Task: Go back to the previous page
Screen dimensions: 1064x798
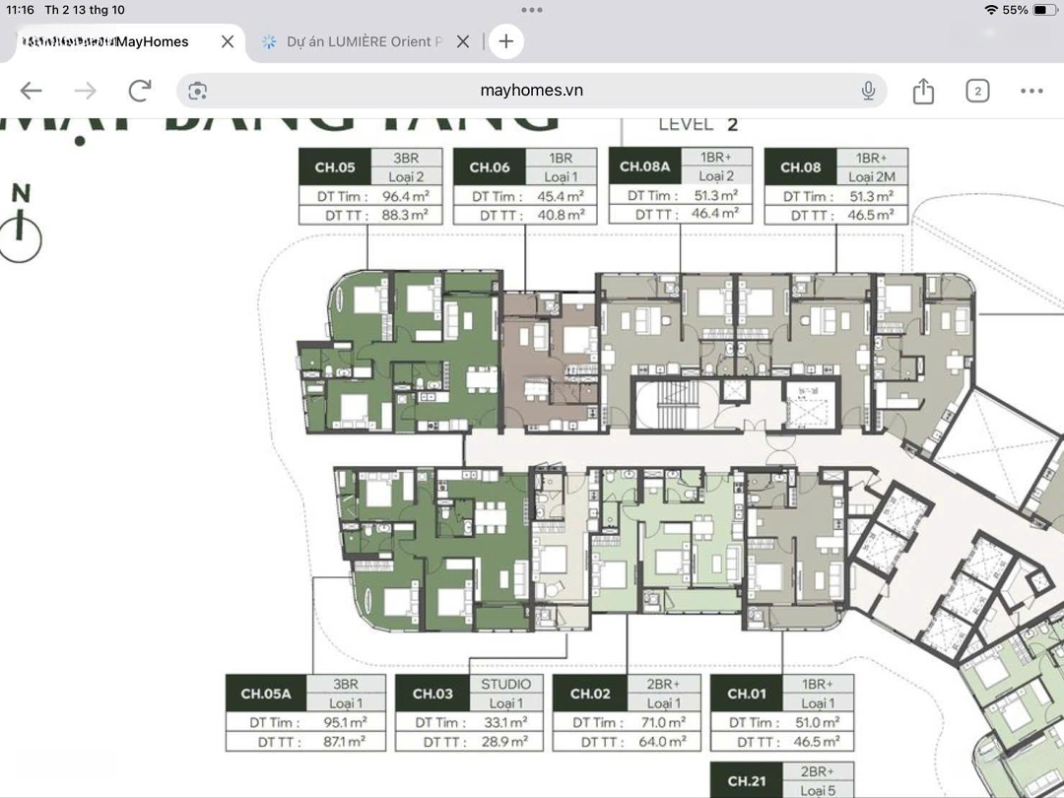Action: click(32, 91)
